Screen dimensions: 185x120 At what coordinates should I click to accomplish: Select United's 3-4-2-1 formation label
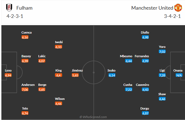[172, 16]
